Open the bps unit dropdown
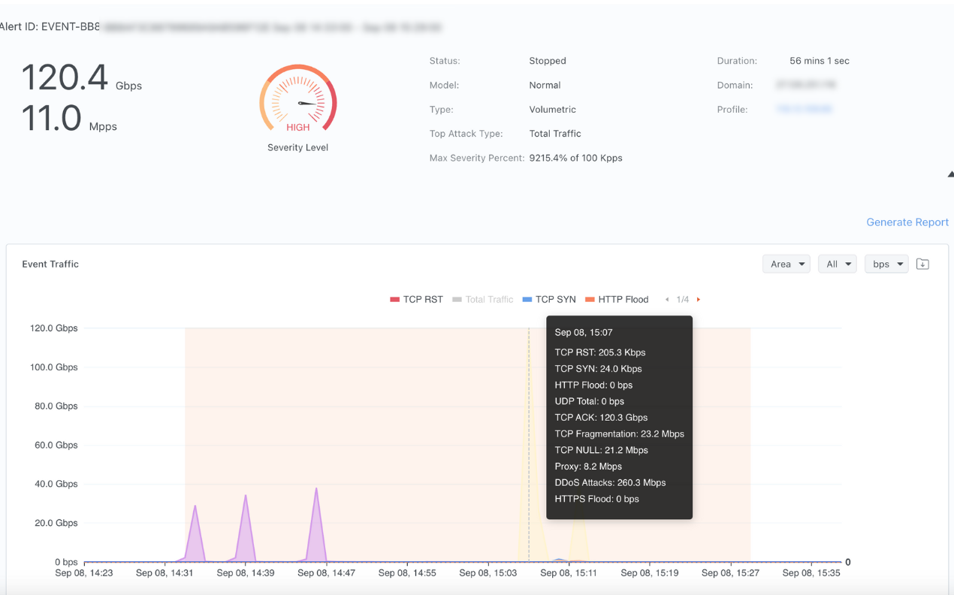The width and height of the screenshot is (954, 595). [886, 264]
